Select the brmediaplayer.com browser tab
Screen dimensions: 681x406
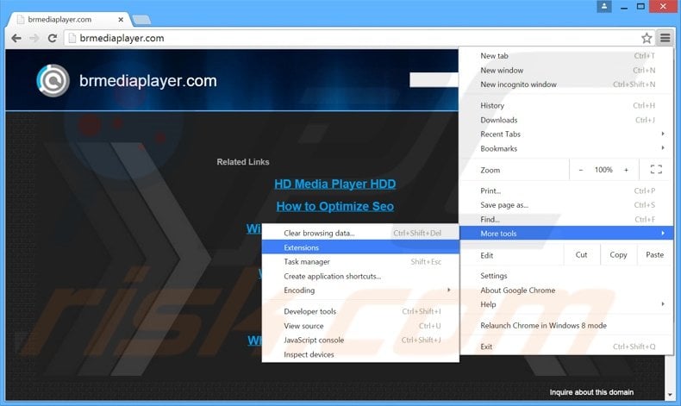(70, 20)
